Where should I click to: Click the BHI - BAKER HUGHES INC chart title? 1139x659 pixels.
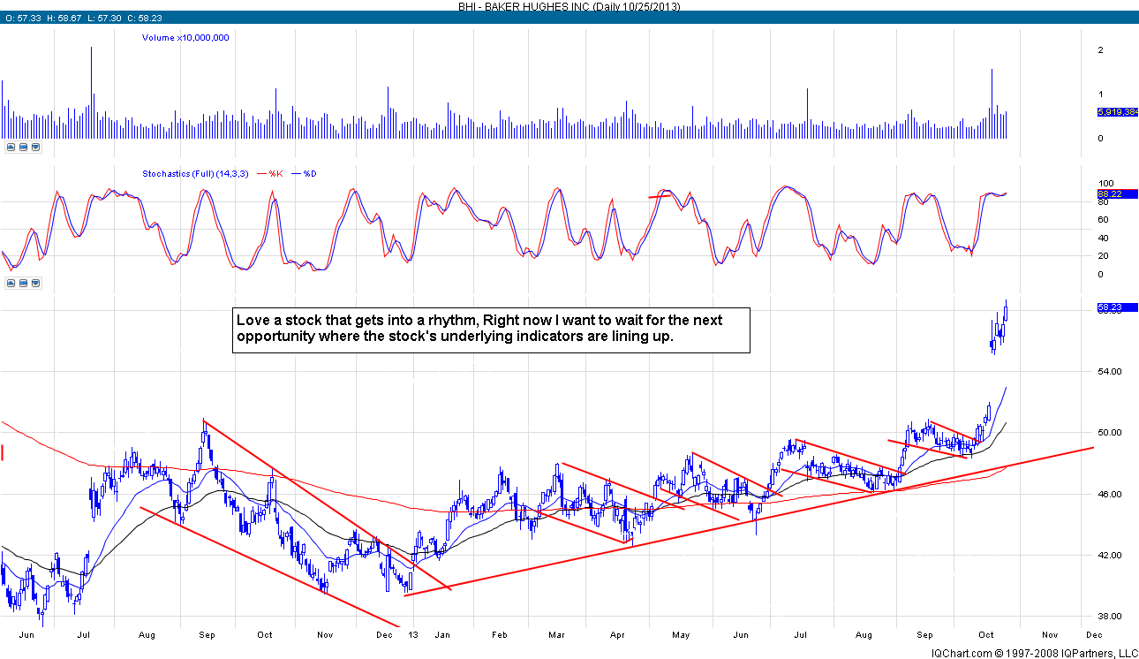click(569, 6)
